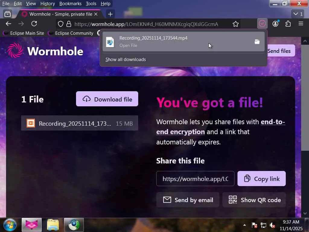Click the end-to-end encryption link
Viewport: 309px width, 232px height.
point(221,127)
